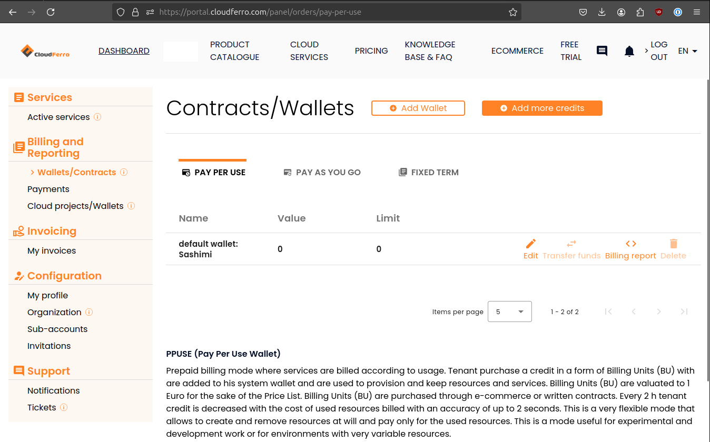This screenshot has width=710, height=442.
Task: Click the Add Wallet button
Action: point(418,108)
